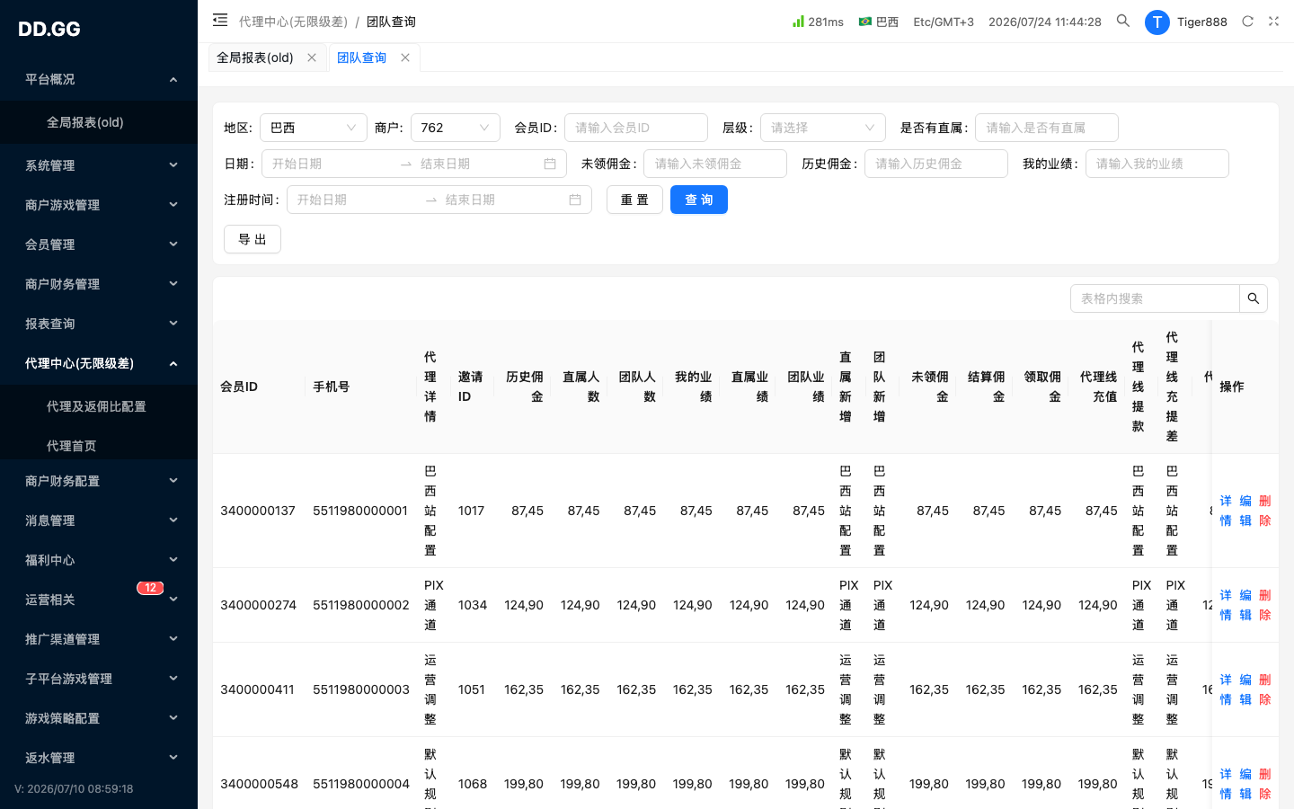Click the blue 查询 button
1294x809 pixels.
(x=699, y=200)
